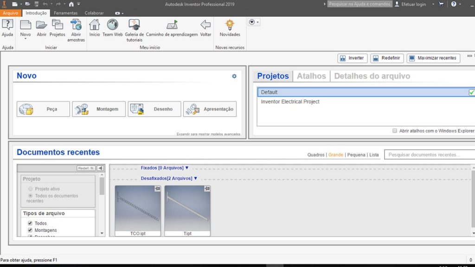The width and height of the screenshot is (475, 267).
Task: Click the Pesquisar documentos recentes field
Action: click(x=430, y=155)
